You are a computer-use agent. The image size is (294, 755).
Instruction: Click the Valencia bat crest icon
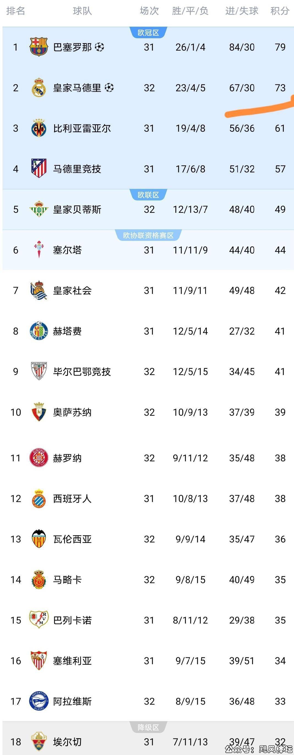(39, 539)
